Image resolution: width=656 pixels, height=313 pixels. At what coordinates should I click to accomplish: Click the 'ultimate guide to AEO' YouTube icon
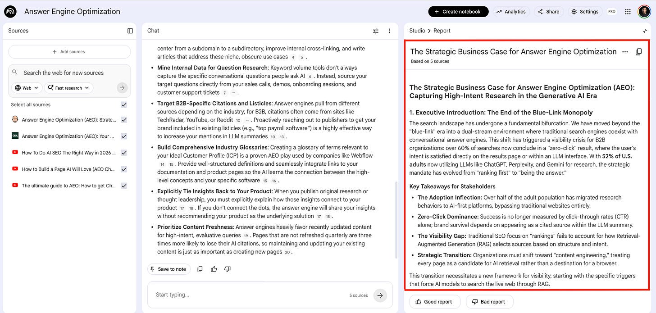(15, 186)
